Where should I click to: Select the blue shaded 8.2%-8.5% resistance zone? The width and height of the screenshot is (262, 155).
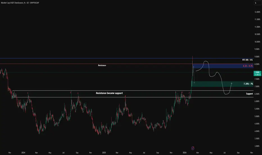coord(223,66)
